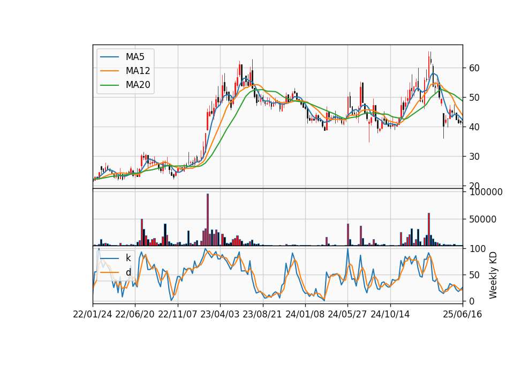This screenshot has height=370, width=514.
Task: Click the 23/08/21 date tick label
Action: click(x=262, y=314)
